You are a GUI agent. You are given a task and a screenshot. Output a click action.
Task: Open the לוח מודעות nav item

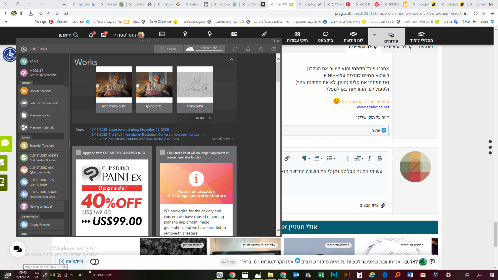(x=353, y=37)
